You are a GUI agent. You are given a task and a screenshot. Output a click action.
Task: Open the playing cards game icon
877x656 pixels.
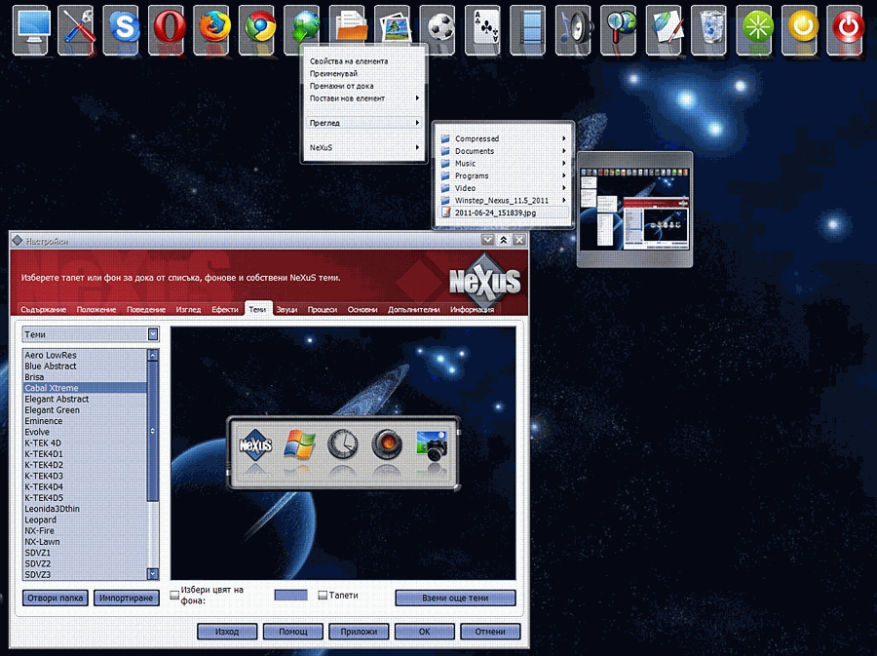pos(485,29)
